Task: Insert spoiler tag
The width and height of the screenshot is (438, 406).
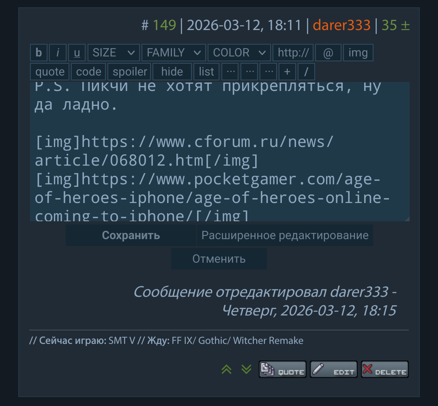Action: pyautogui.click(x=129, y=71)
